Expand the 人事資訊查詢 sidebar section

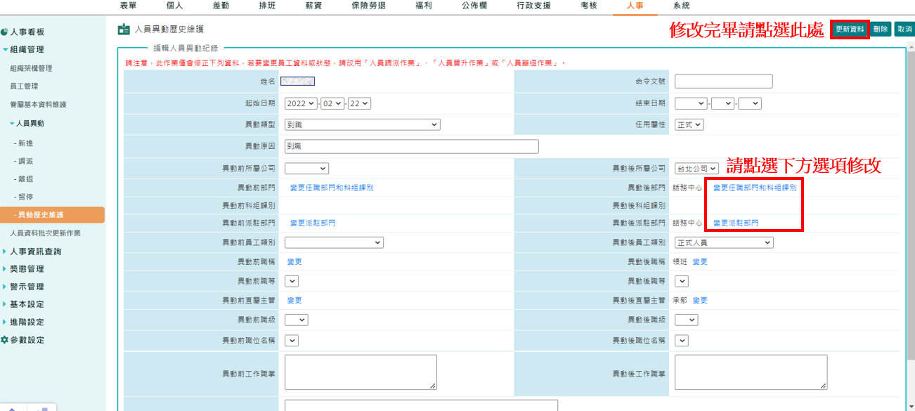pos(6,252)
